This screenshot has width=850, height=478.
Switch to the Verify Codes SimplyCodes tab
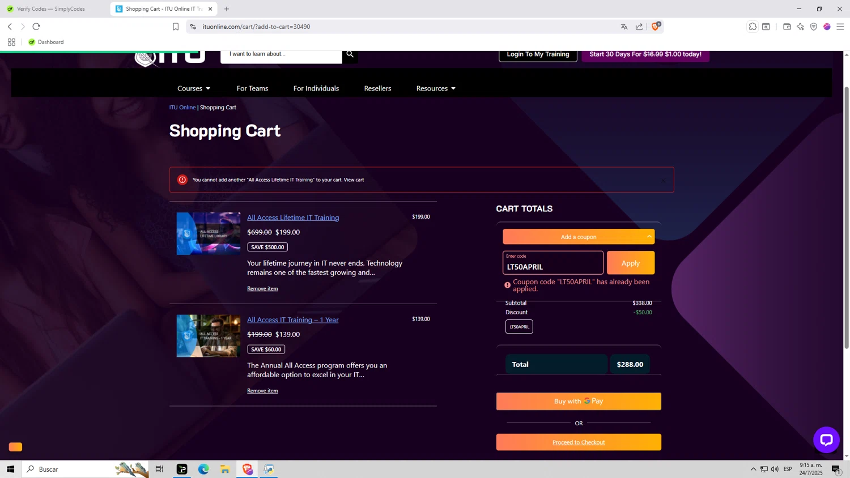tap(51, 8)
